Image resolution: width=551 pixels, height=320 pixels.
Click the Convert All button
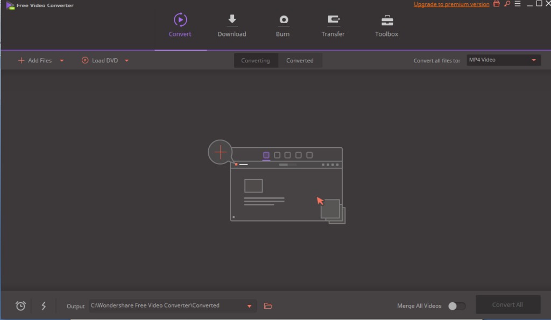[508, 304]
